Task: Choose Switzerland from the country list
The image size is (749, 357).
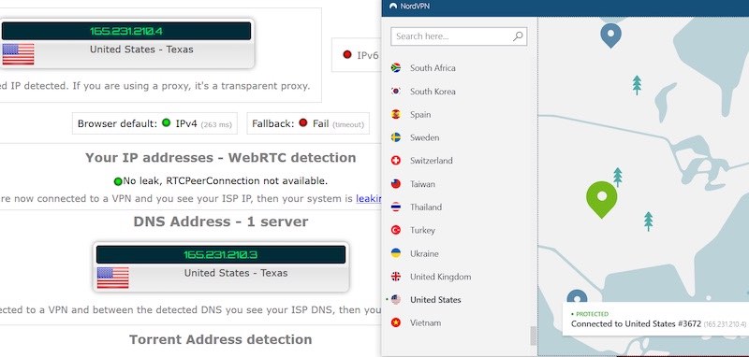Action: click(x=432, y=161)
